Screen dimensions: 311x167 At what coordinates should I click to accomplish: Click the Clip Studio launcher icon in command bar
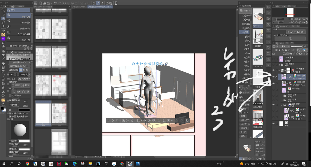pos(35,3)
